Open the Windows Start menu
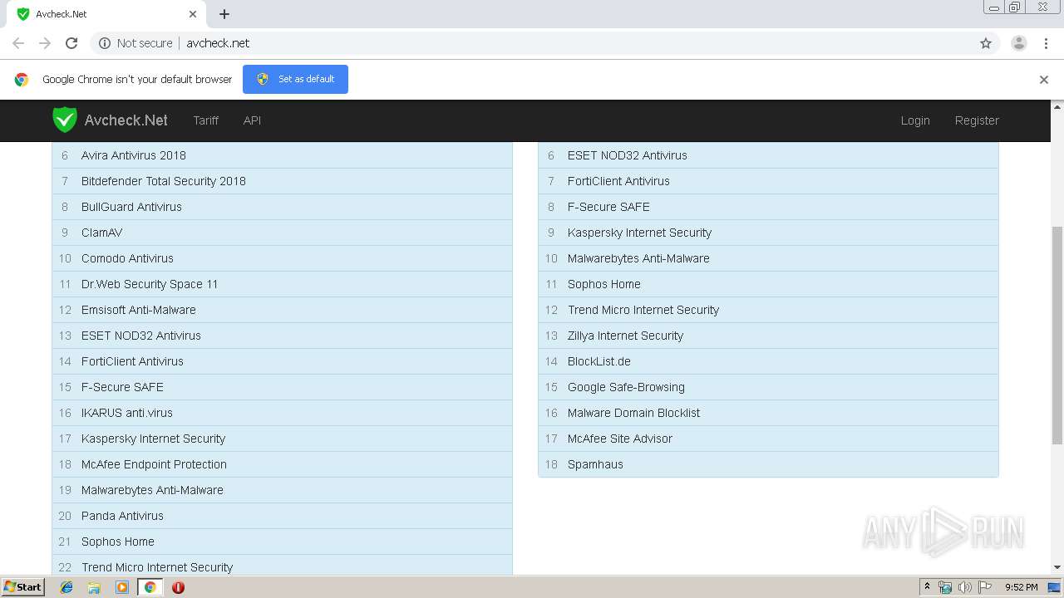1064x598 pixels. click(x=23, y=586)
